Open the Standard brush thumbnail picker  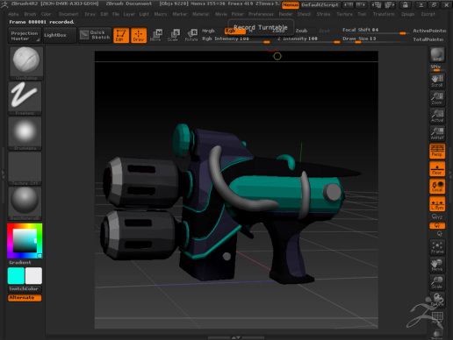pos(26,63)
